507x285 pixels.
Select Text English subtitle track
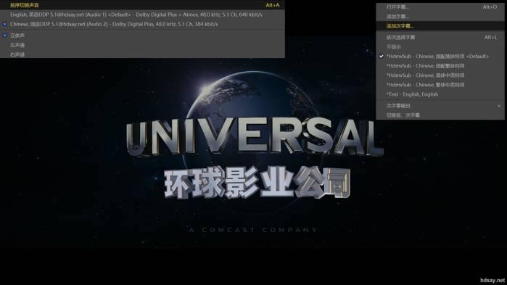click(x=440, y=94)
